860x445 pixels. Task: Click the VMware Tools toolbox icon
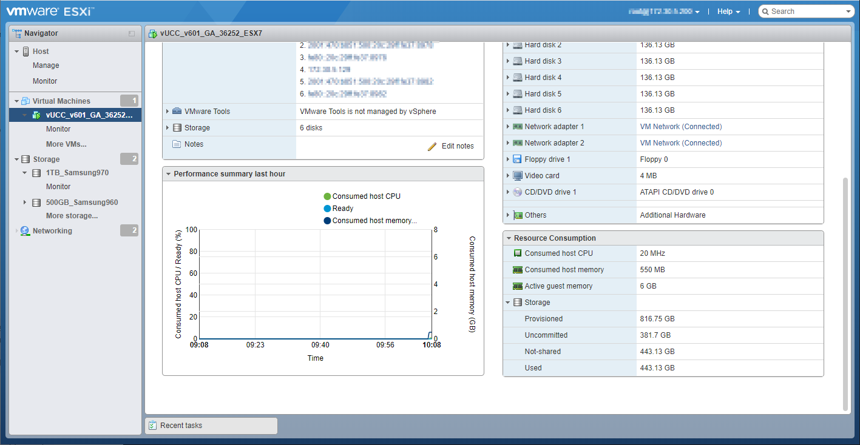[x=177, y=112]
